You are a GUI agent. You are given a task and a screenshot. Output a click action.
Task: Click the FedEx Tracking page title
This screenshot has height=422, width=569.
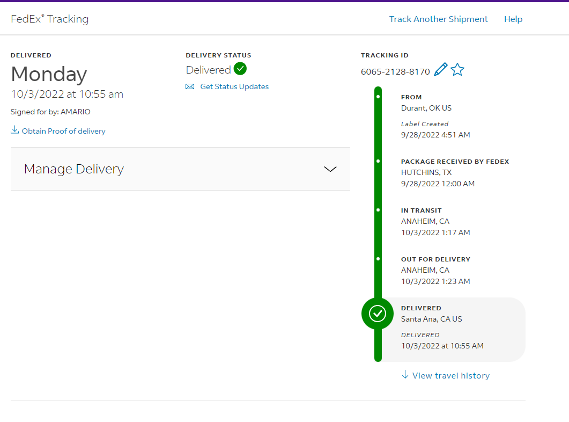(x=50, y=19)
